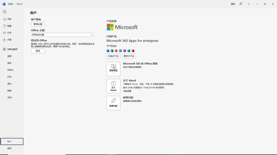Click the Word app icon under 本产品包含
Viewport: 277px width, 155px height.
[108, 51]
